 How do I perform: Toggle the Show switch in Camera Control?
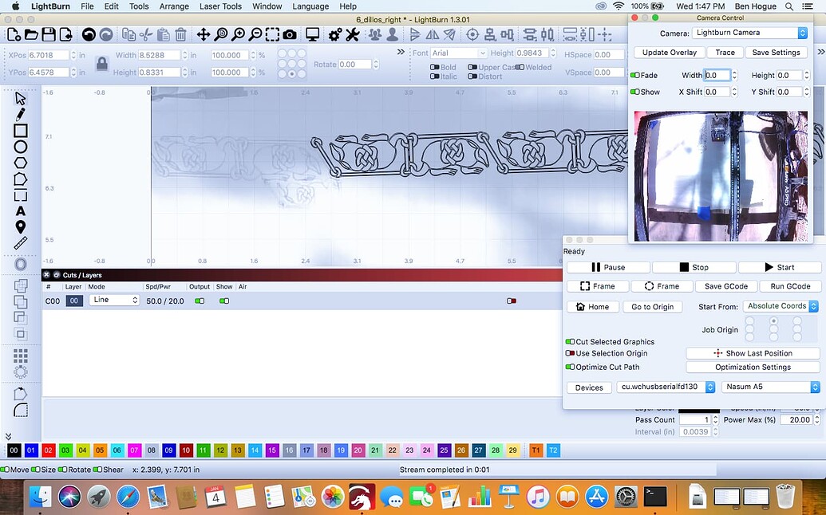635,92
